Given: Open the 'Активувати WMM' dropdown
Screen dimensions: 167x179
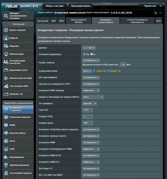Looking at the screenshot, I should point(91,143).
